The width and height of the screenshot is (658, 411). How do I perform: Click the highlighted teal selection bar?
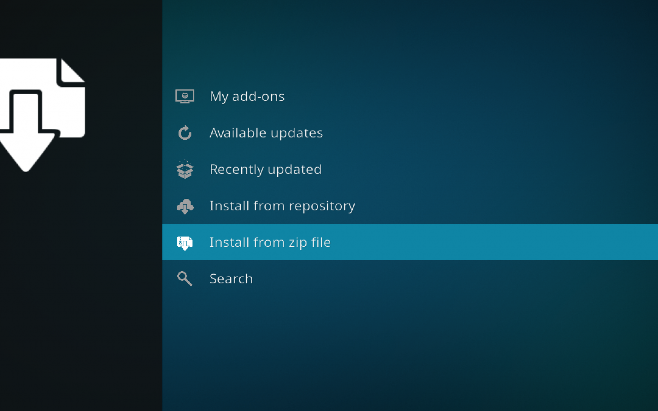click(x=482, y=242)
